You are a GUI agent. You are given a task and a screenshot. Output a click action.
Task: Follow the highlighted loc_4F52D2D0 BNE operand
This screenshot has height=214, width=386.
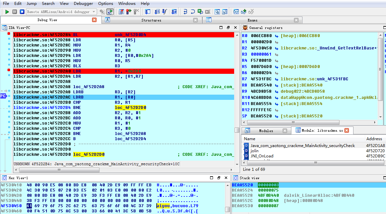pos(130,108)
